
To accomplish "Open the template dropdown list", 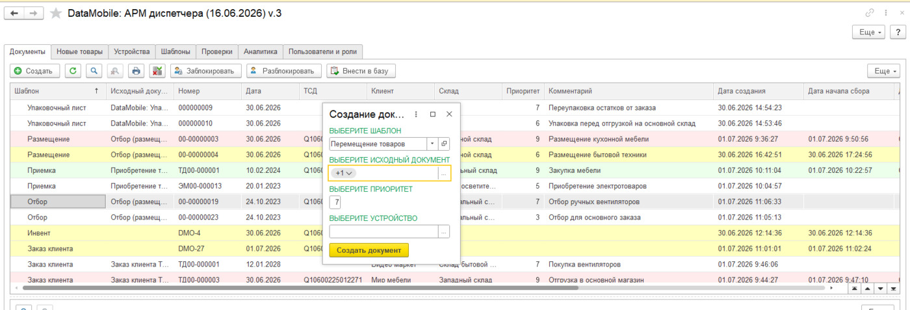I will point(432,144).
